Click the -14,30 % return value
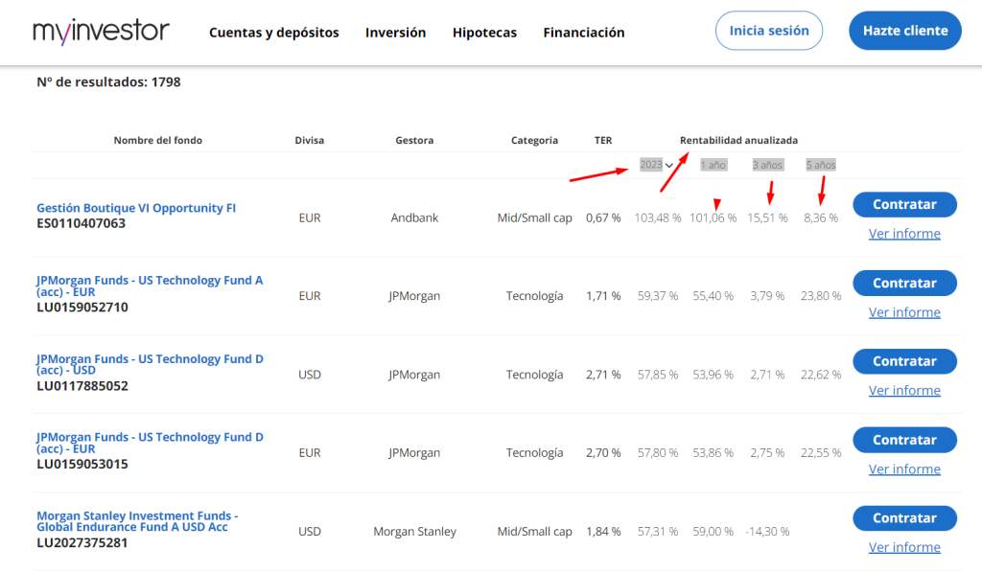The image size is (982, 572). click(x=767, y=532)
